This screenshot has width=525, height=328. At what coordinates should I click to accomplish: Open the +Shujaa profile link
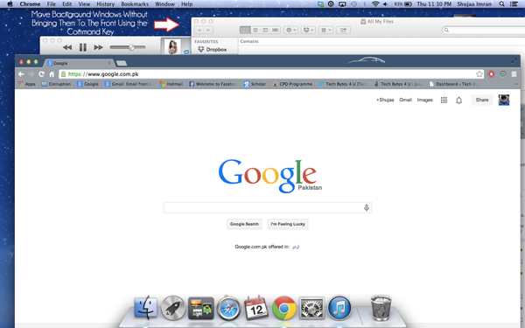click(385, 100)
